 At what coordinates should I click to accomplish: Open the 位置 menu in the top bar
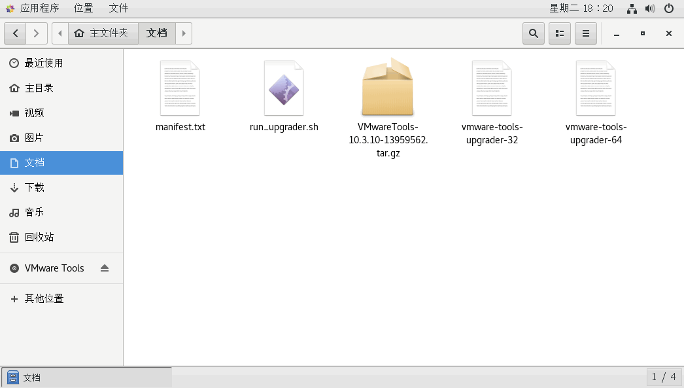(x=83, y=9)
